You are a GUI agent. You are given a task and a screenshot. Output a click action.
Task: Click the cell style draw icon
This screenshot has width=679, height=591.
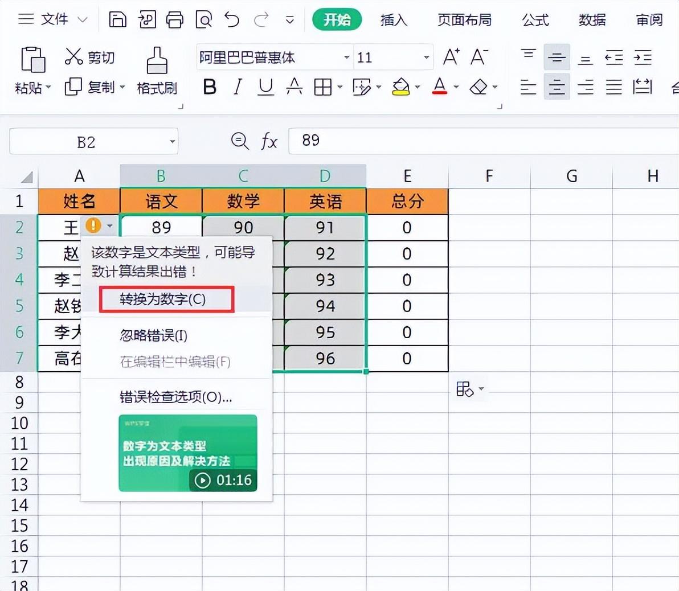click(x=362, y=87)
